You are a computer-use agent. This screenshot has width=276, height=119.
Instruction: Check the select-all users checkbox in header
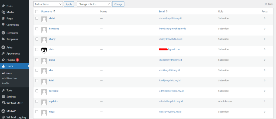(37, 11)
